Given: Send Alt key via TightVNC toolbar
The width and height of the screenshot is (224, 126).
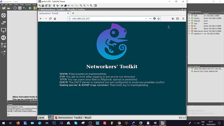Looking at the screenshot, I should click(x=72, y=6).
